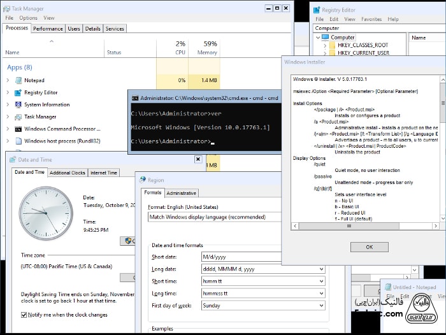Click the Windows Command Processor icon

click(18, 129)
